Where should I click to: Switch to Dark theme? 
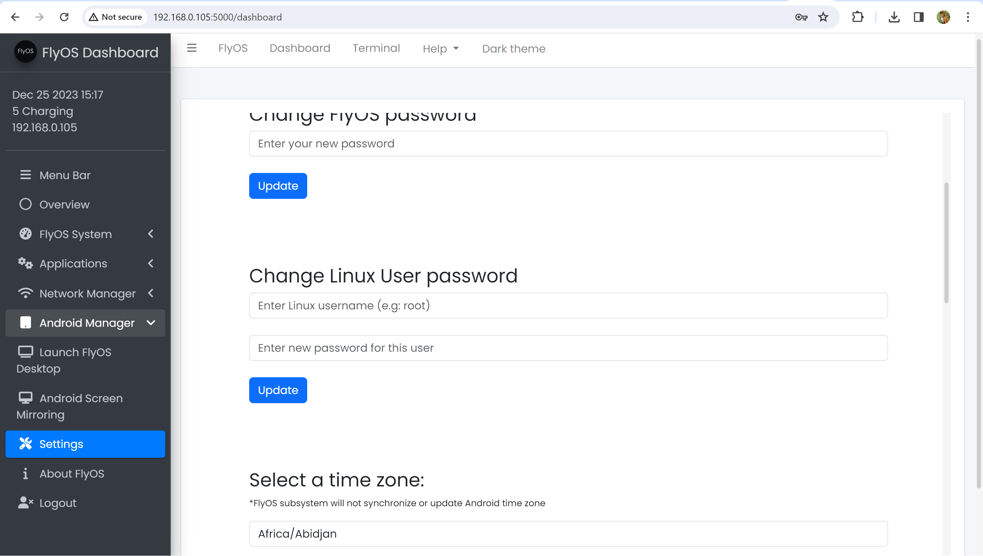tap(513, 49)
